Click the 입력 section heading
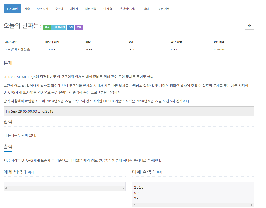 tap(8, 122)
